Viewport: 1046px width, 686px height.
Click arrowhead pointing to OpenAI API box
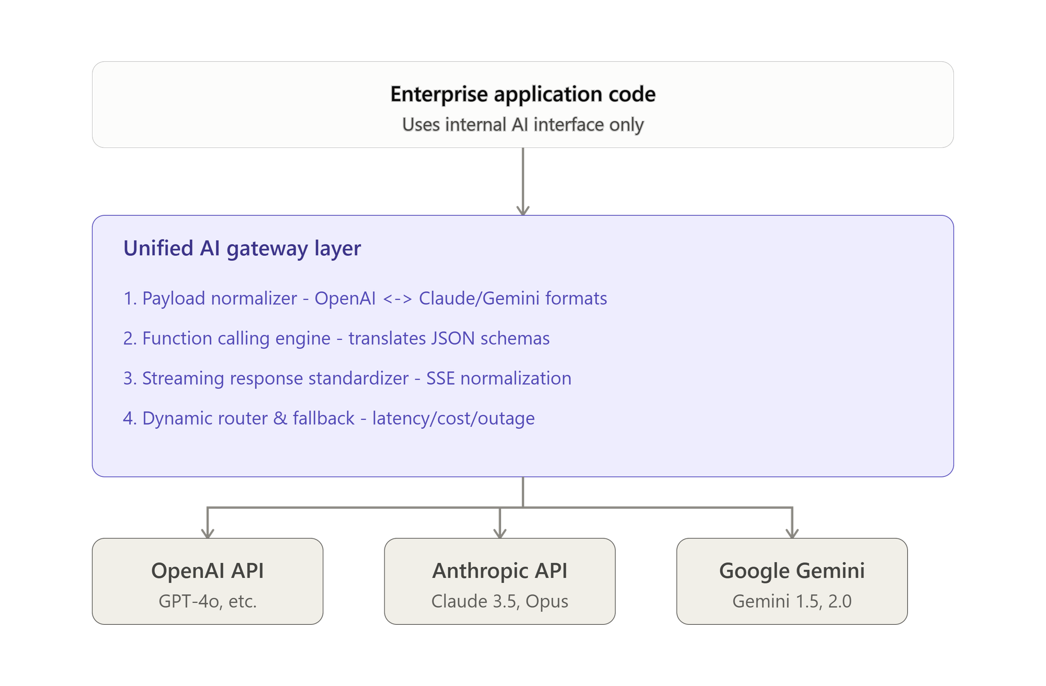208,533
